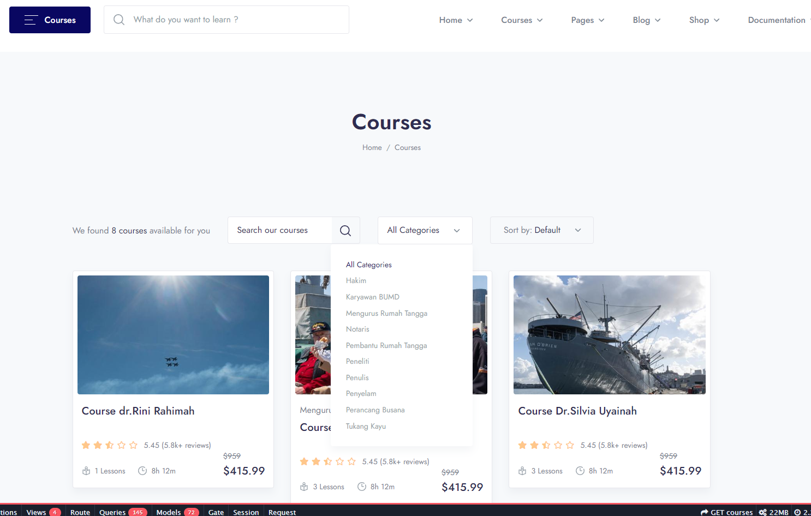Click a star in dr.Rini Rahimah's rating

(86, 445)
